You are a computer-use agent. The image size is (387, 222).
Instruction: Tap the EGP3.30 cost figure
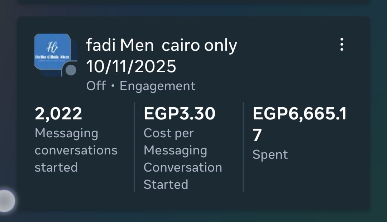[x=179, y=113]
